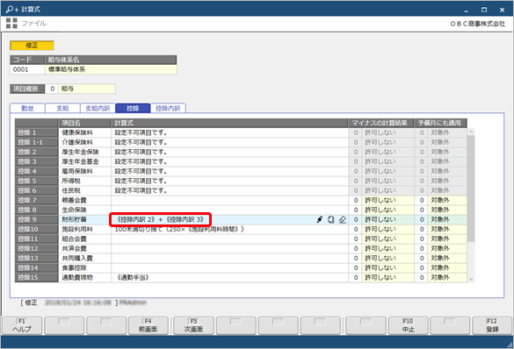Viewport: 514px width, 349px height.
Task: Switch to the 支給 tab
Action: coord(62,108)
